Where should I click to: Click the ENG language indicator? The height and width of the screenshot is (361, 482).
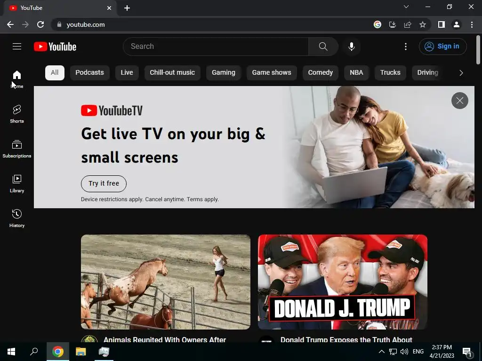[x=418, y=352]
